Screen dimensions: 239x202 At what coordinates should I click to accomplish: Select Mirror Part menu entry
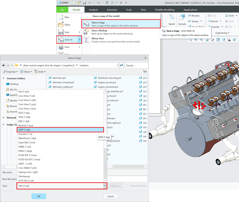pyautogui.click(x=121, y=40)
